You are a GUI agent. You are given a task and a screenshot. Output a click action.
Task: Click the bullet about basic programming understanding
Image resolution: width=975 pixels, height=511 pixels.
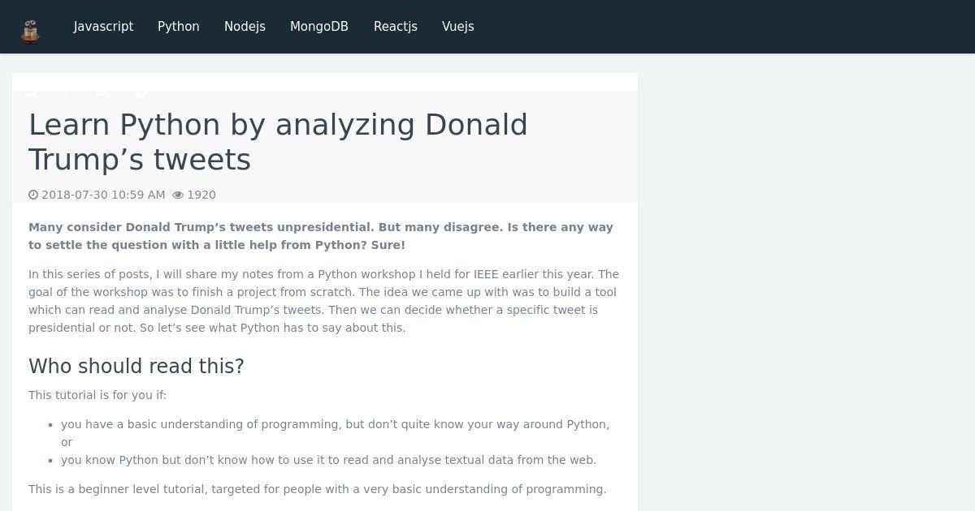[335, 433]
